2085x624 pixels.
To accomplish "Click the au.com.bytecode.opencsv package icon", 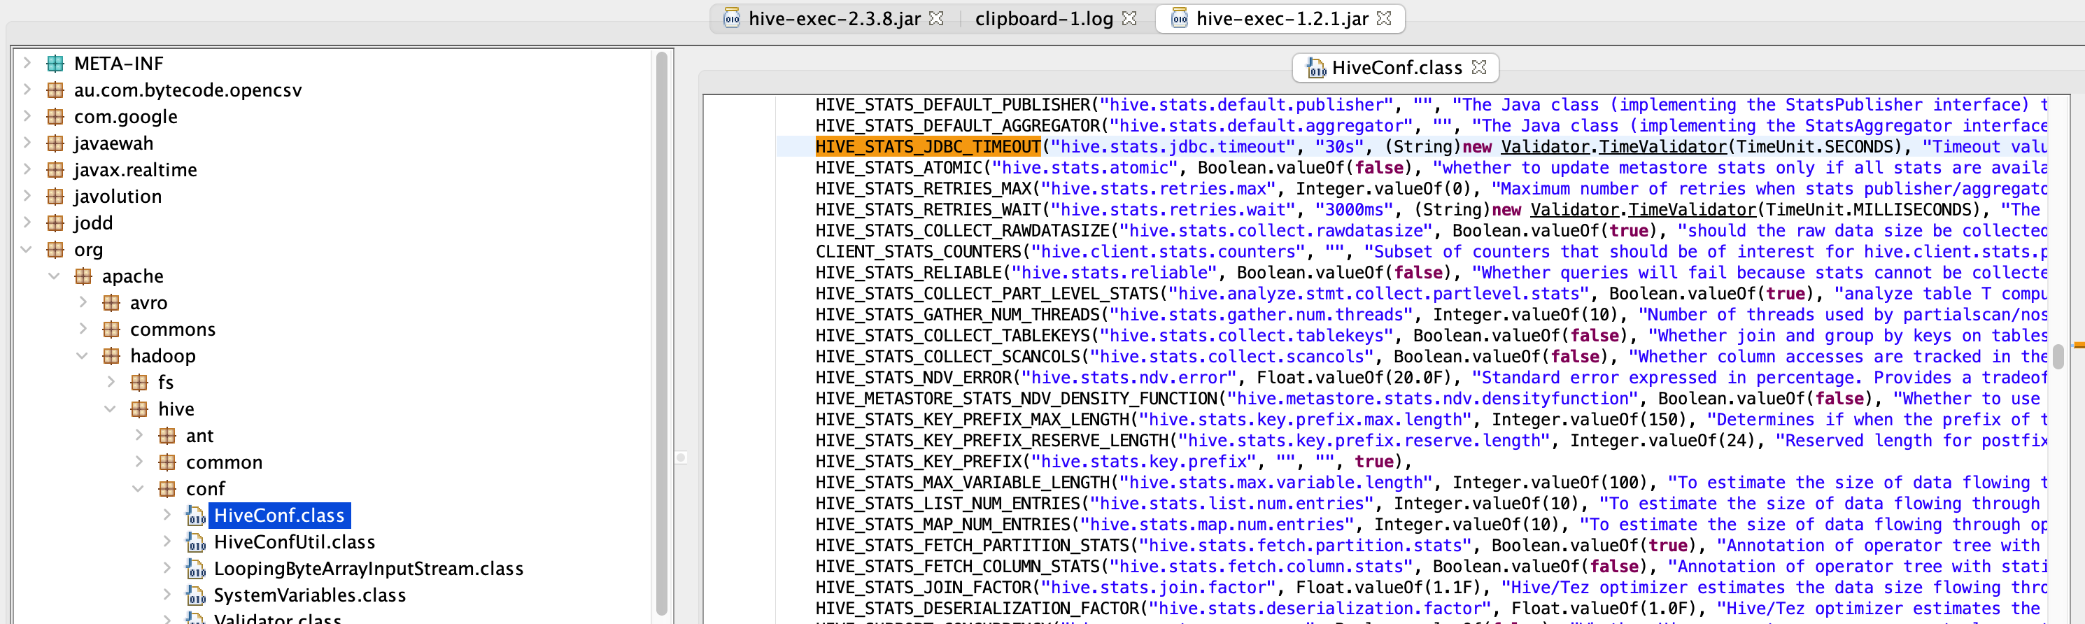I will 55,90.
